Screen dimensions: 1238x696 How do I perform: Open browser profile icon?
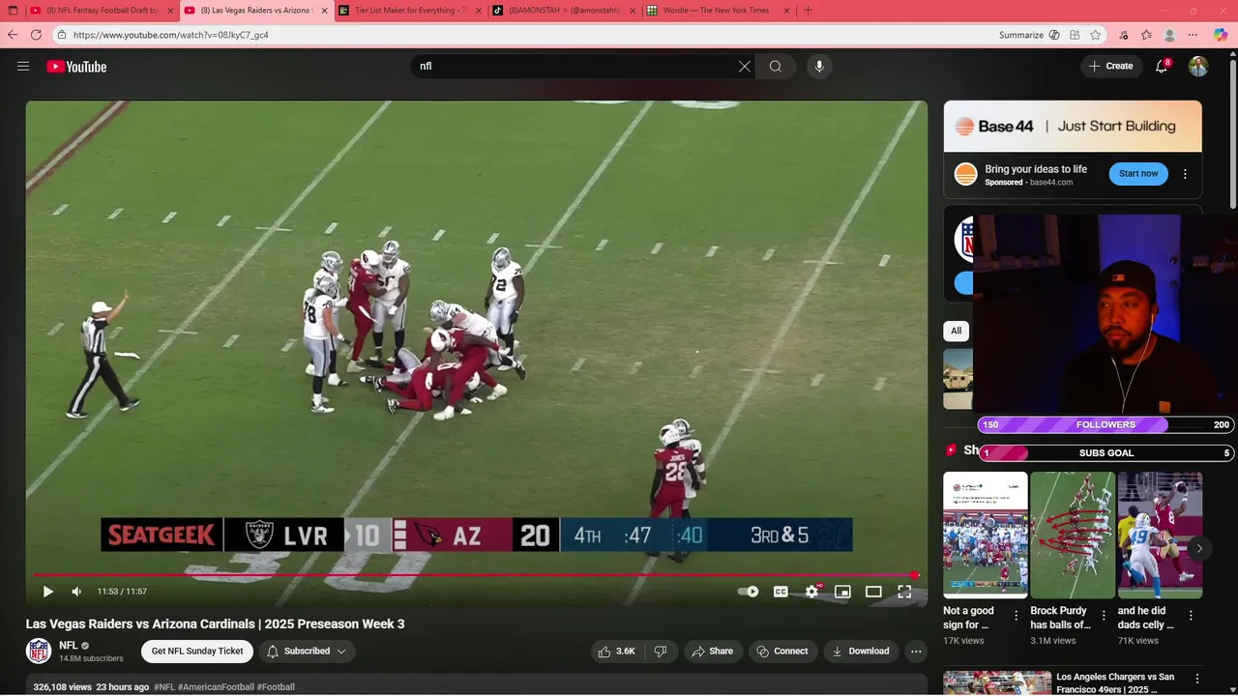point(1169,35)
